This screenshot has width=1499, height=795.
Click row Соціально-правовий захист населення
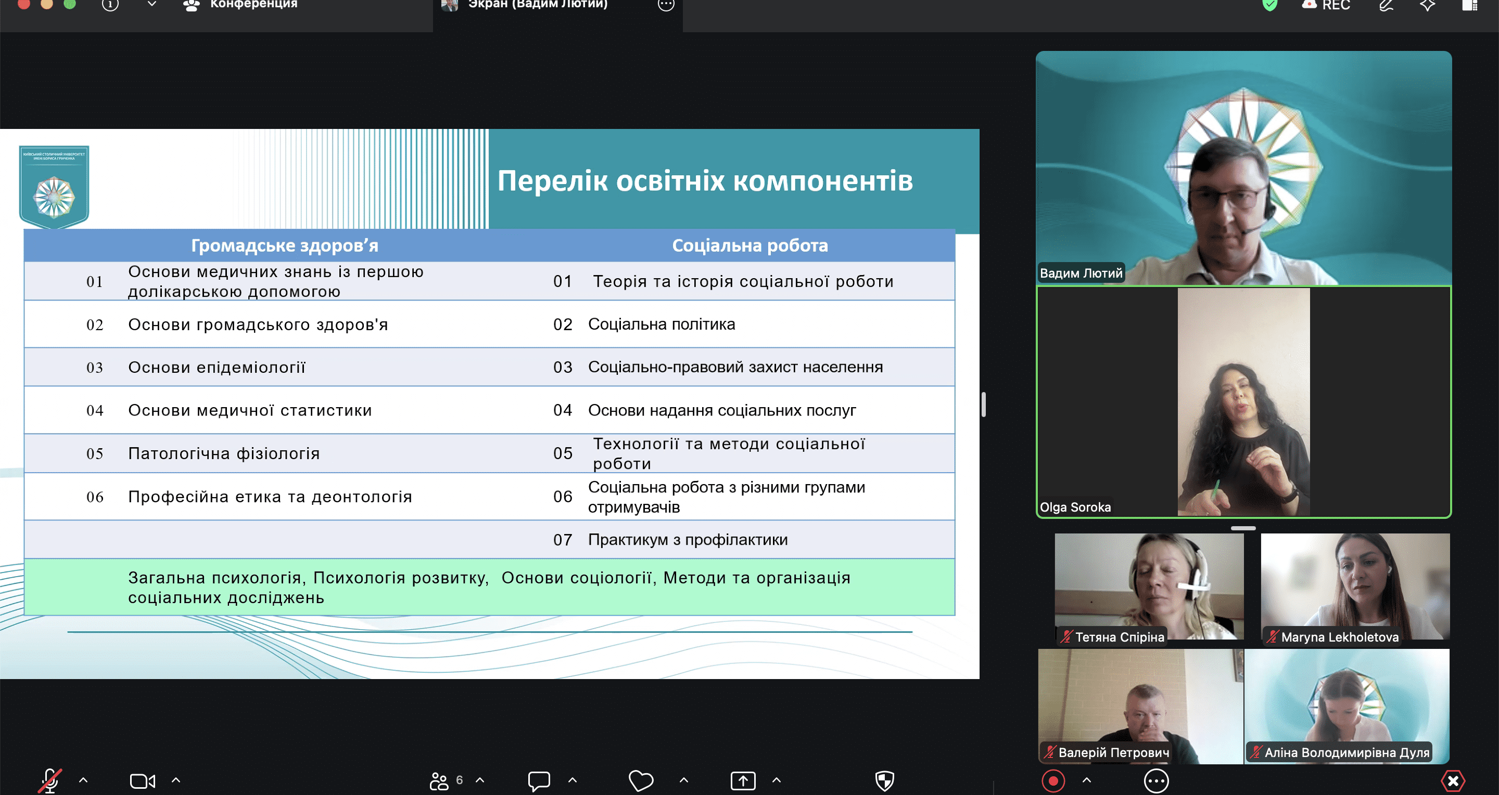click(735, 367)
